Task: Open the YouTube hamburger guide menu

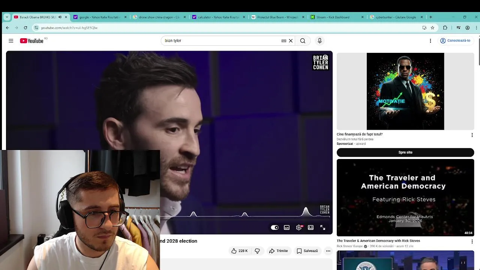Action: (x=11, y=40)
